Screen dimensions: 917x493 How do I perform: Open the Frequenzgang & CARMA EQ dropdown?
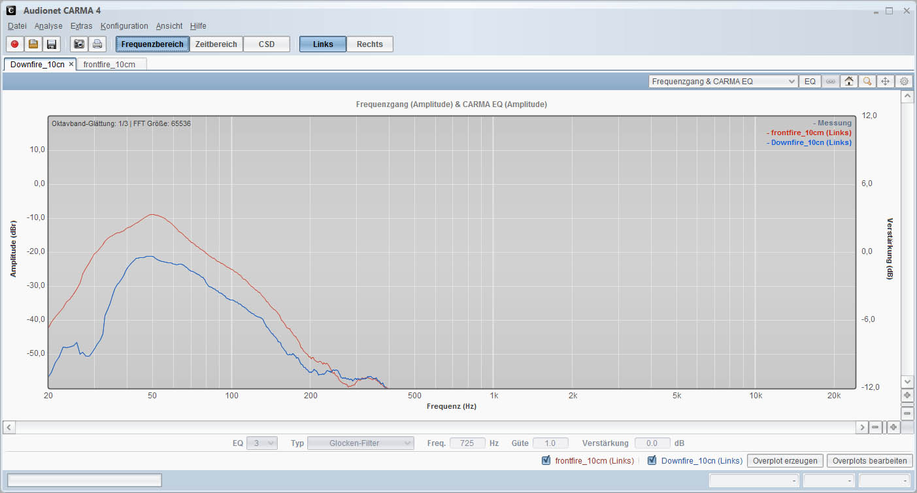[x=723, y=82]
